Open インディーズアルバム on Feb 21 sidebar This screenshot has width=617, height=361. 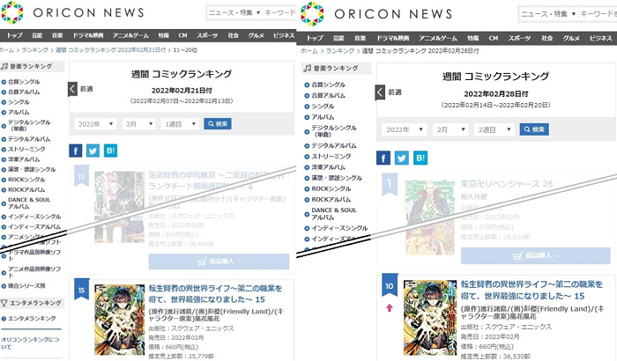click(x=34, y=227)
